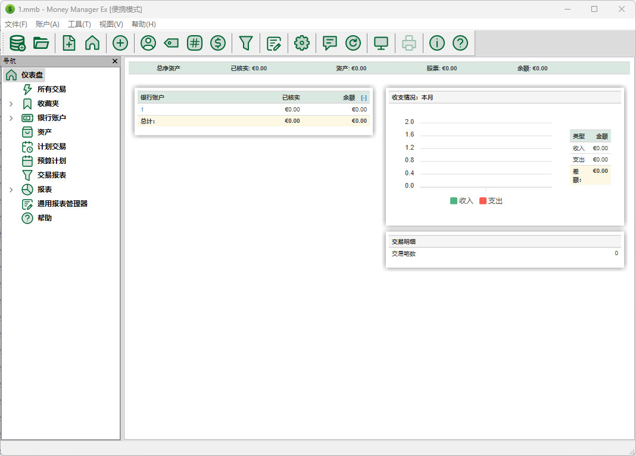
Task: Click the 交易笔数 row
Action: coord(504,254)
